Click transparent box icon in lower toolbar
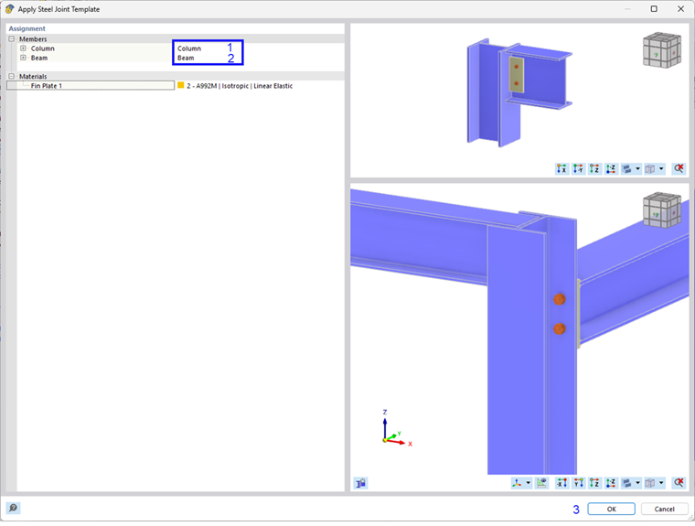The height and width of the screenshot is (526, 695). point(650,483)
